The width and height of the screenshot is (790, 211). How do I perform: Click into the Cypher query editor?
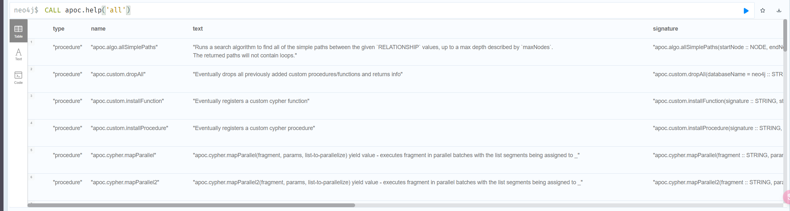click(383, 10)
